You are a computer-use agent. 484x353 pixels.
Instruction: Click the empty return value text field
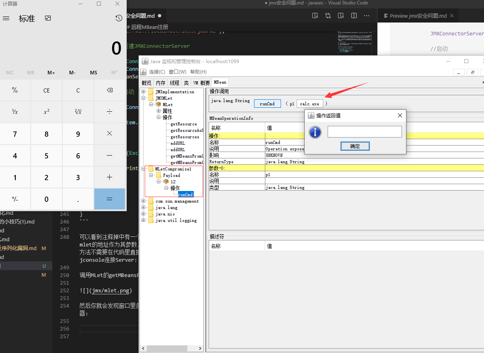point(365,131)
